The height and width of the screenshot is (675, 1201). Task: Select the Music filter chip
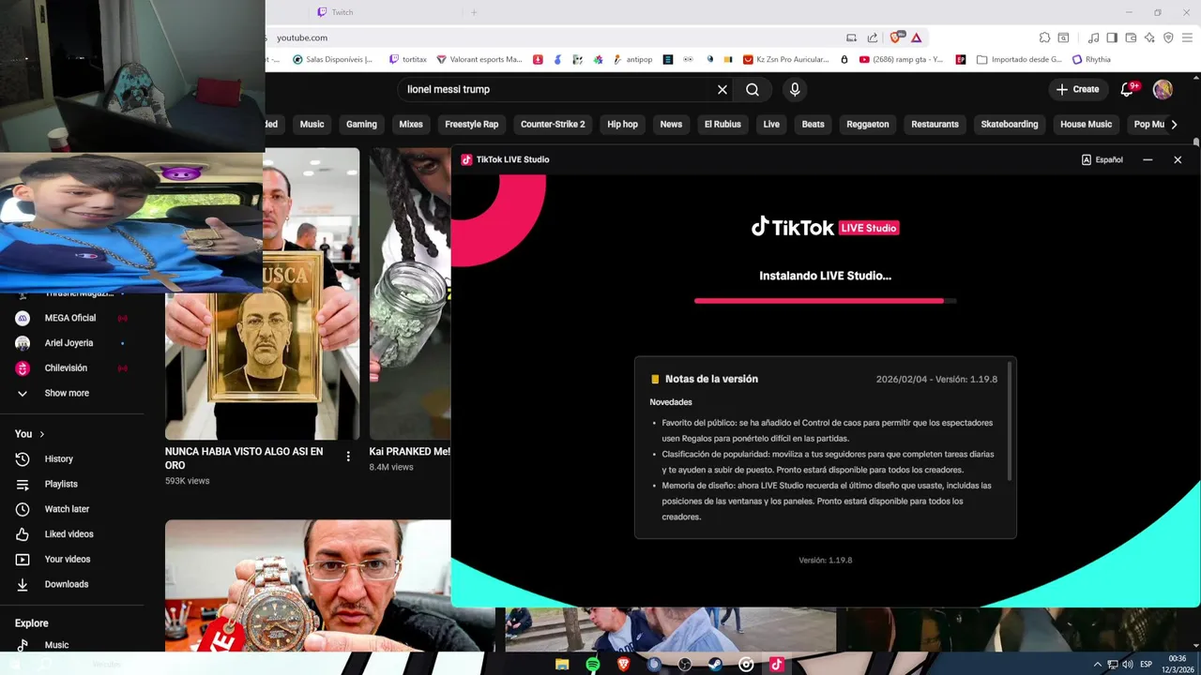pos(312,124)
